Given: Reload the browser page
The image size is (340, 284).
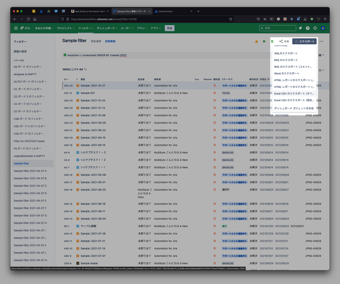Looking at the screenshot, I should 28,19.
